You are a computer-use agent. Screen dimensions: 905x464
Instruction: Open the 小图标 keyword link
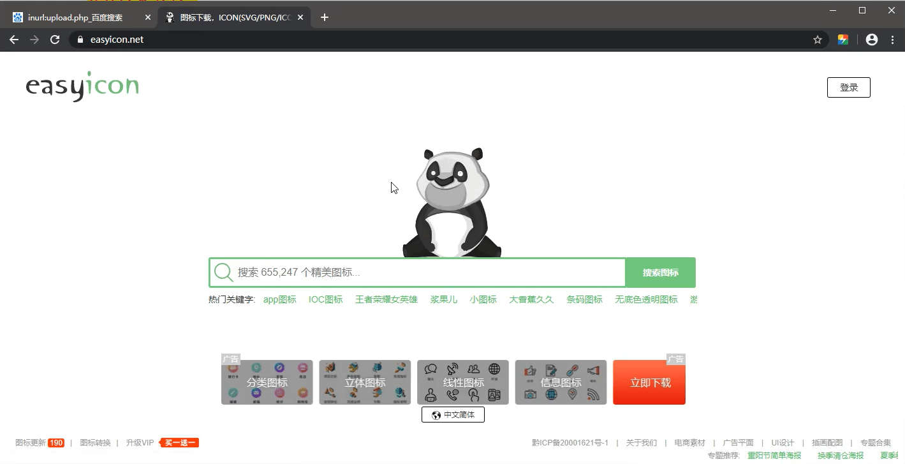pos(483,299)
